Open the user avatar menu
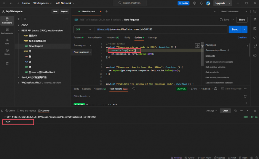Image resolution: width=259 pixels, height=159 pixels. click(208, 3)
